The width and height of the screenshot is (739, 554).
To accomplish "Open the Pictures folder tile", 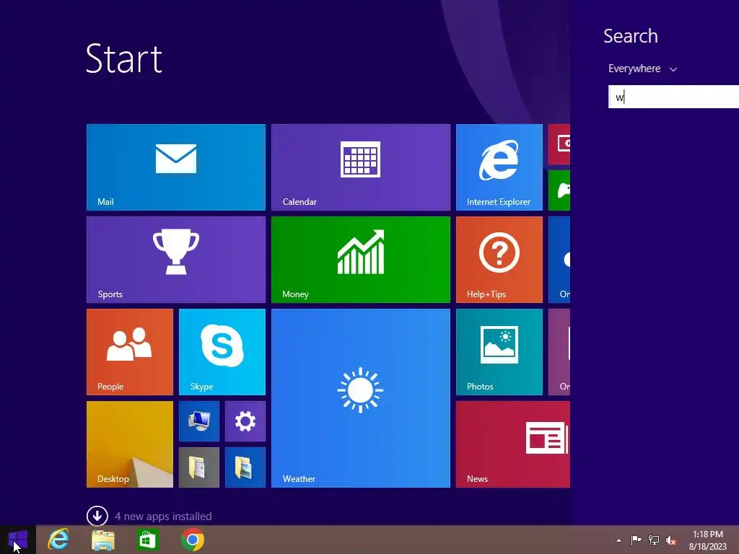I will click(245, 467).
